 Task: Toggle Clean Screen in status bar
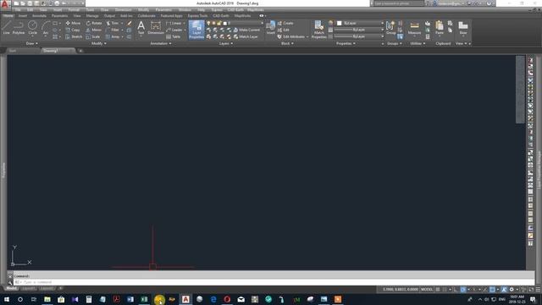click(531, 290)
